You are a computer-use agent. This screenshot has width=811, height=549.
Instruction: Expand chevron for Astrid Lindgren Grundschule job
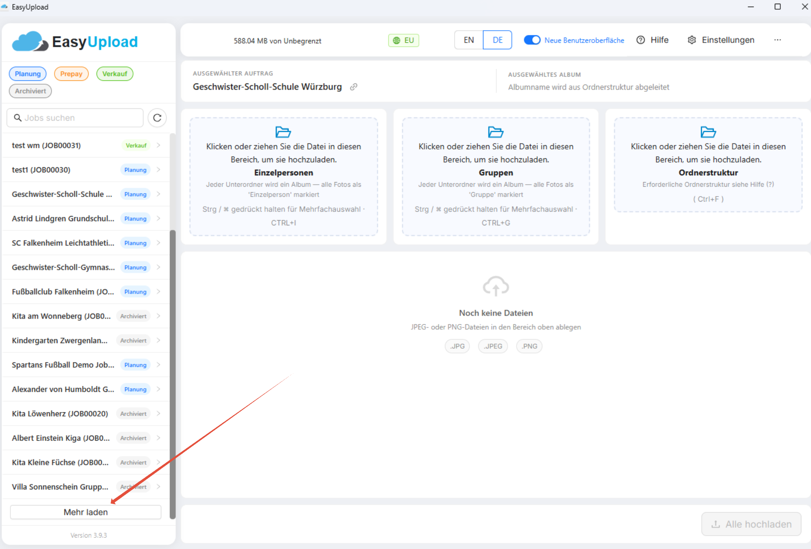coord(159,218)
